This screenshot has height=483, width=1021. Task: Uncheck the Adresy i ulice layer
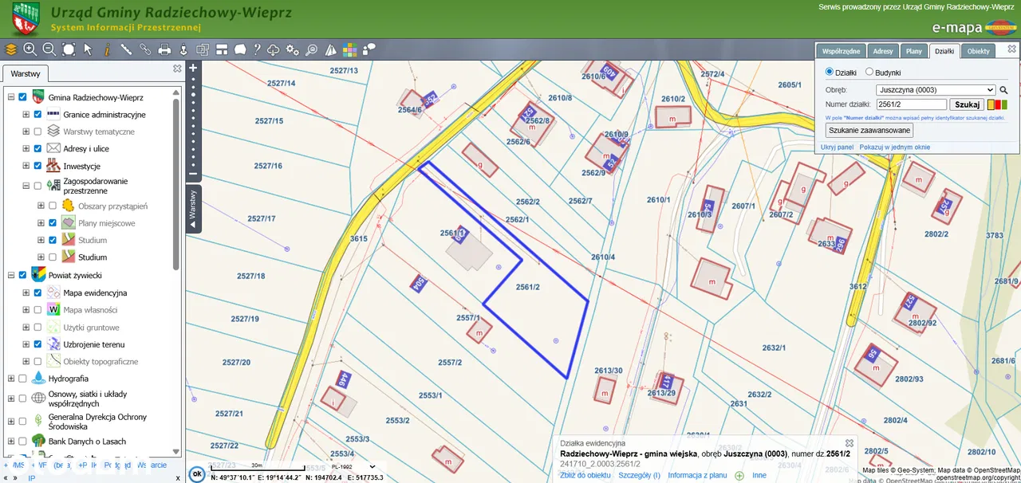[37, 149]
